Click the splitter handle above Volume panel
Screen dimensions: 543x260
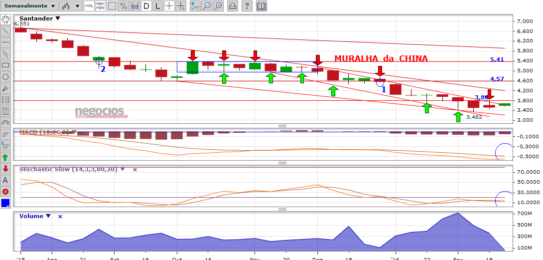click(282, 209)
